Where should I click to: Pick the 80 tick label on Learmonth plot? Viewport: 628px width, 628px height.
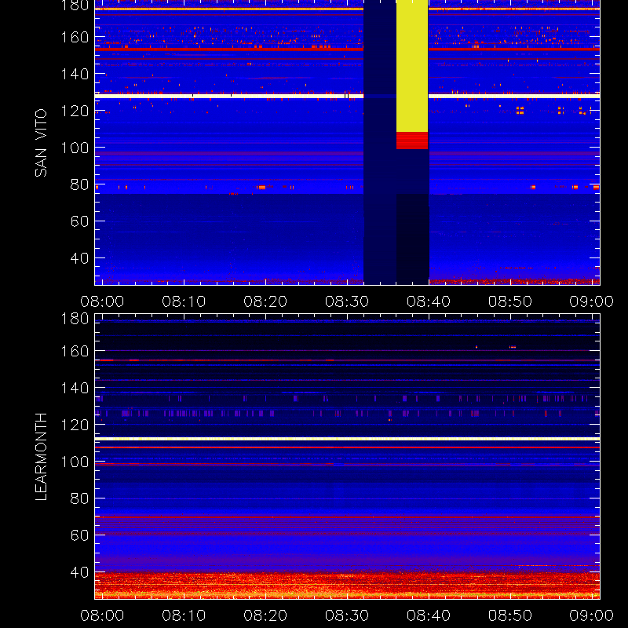[79, 498]
